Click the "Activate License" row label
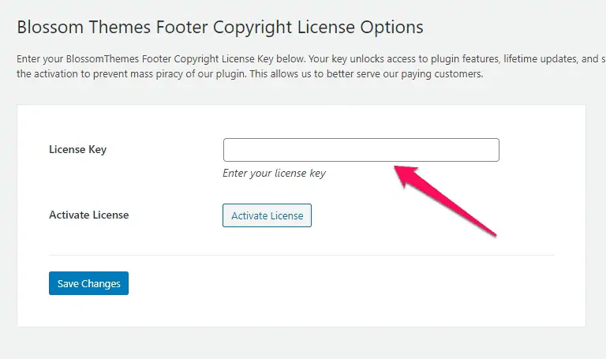This screenshot has width=606, height=359. [88, 215]
